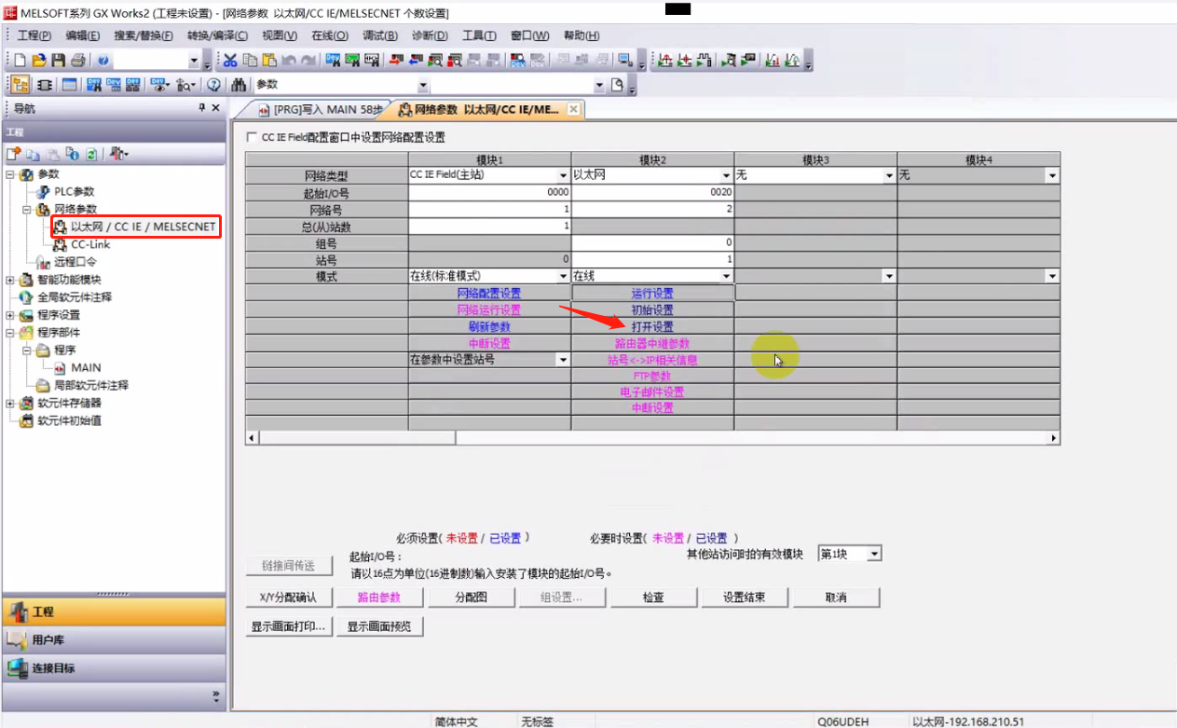Cut selection with the scissors icon
1177x728 pixels.
coord(230,61)
